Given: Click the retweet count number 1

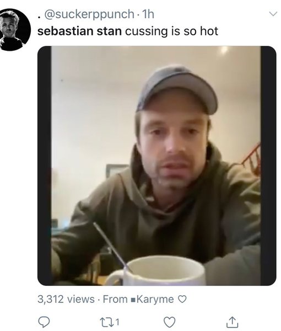Looking at the screenshot, I should (117, 322).
